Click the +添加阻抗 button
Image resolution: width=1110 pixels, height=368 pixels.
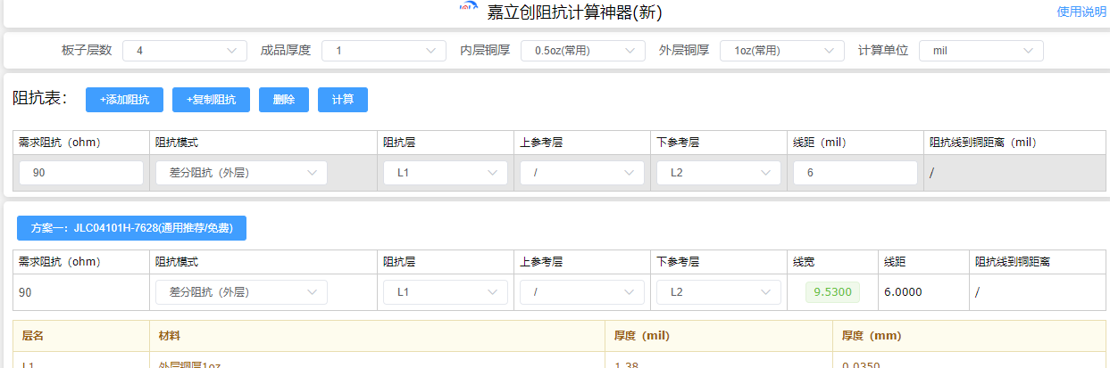[124, 100]
